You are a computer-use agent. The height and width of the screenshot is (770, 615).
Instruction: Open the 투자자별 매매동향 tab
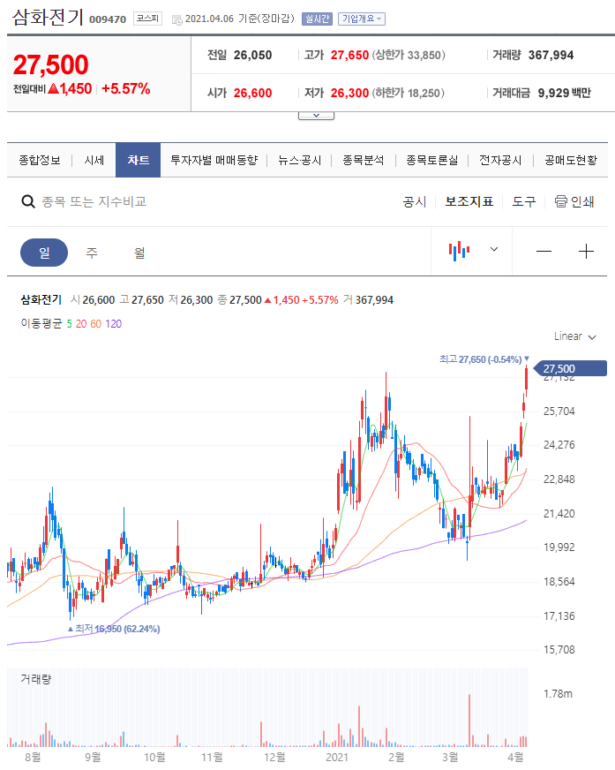214,160
